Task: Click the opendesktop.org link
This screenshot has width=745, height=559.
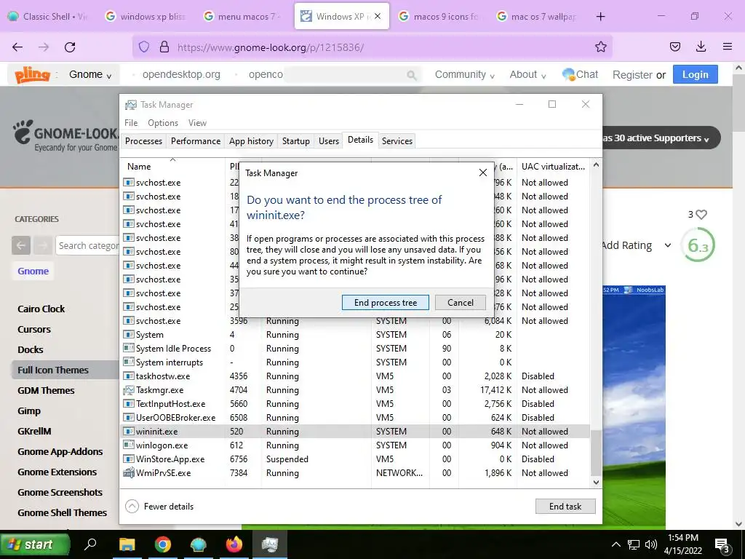Action: coord(181,75)
